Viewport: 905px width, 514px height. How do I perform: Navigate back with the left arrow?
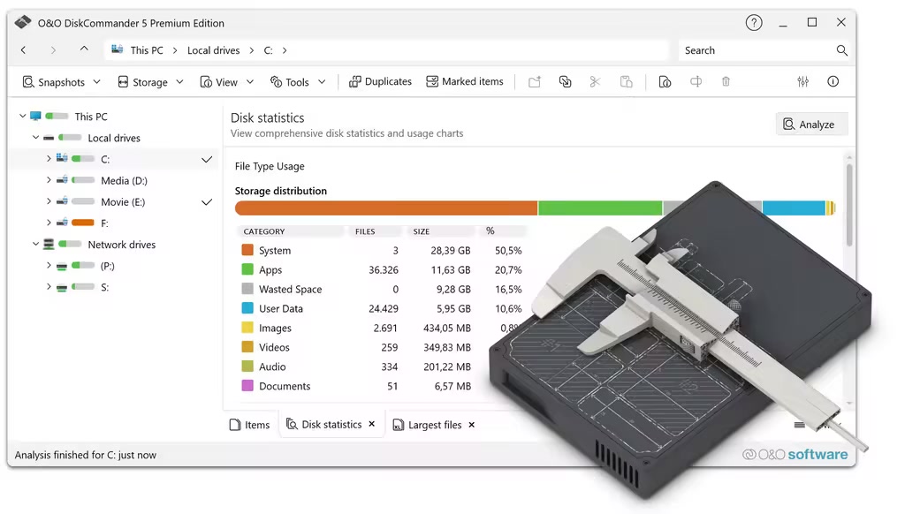24,50
